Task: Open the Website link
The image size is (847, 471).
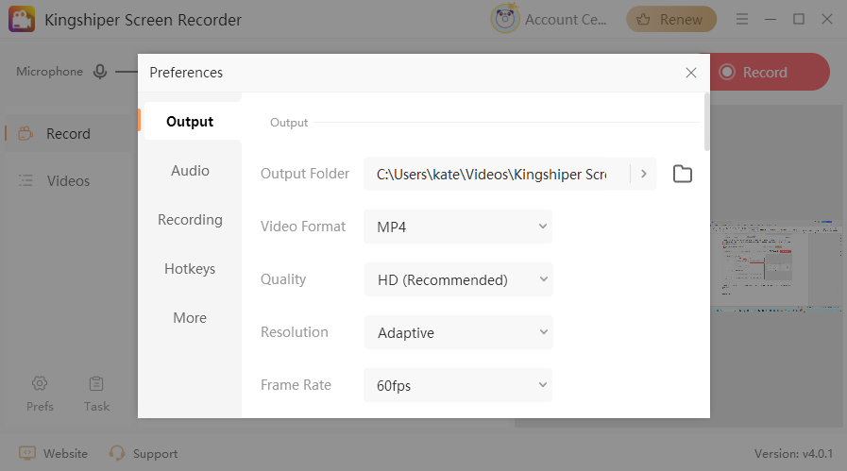Action: coord(54,453)
